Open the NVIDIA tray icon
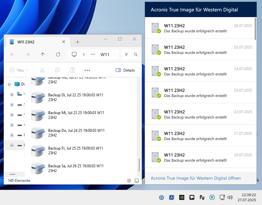This screenshot has width=262, height=205. tap(182, 197)
